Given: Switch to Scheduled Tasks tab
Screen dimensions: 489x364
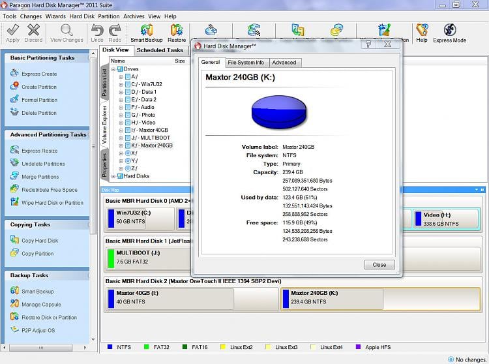Looking at the screenshot, I should [x=160, y=50].
